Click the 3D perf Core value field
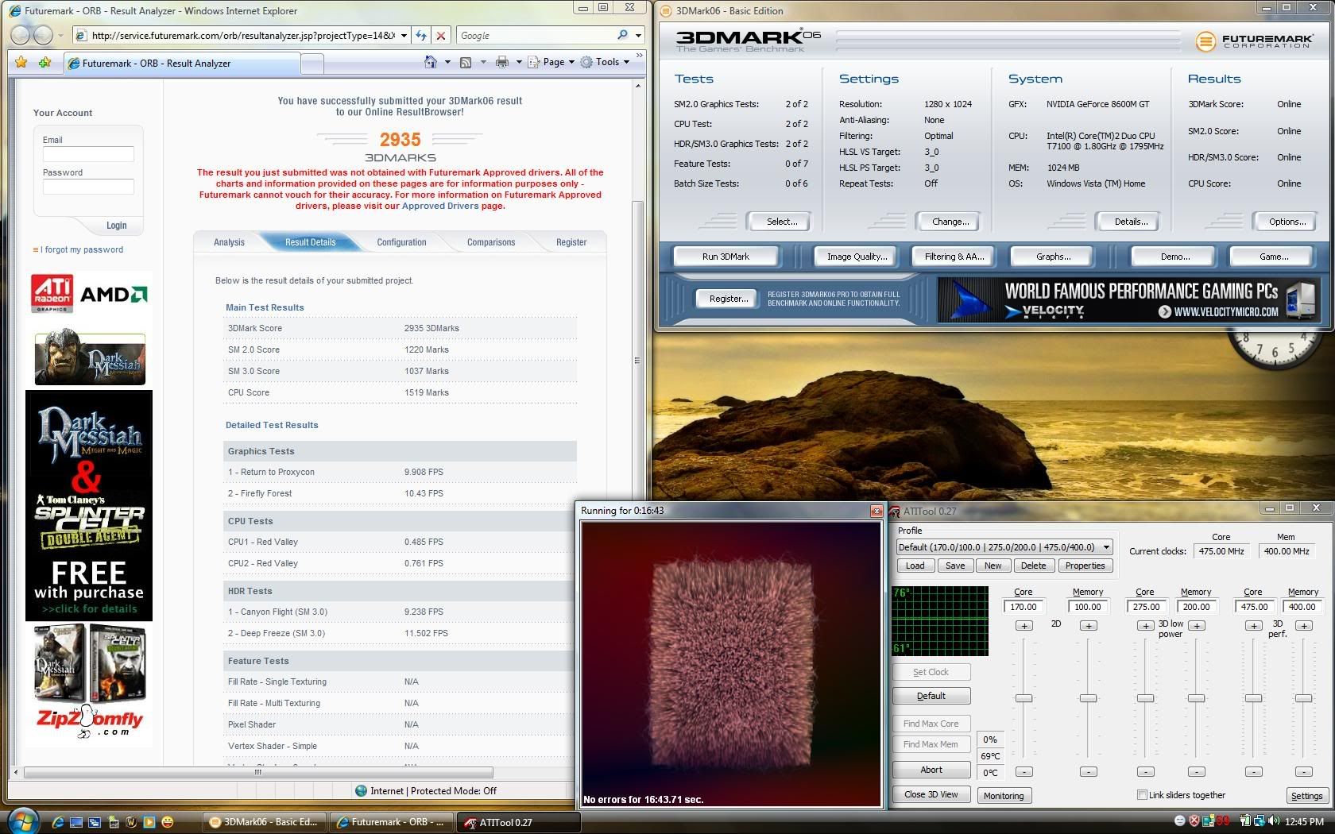The height and width of the screenshot is (834, 1335). coord(1254,607)
